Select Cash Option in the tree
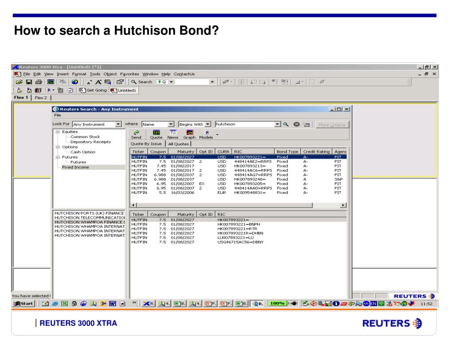 coord(83,152)
